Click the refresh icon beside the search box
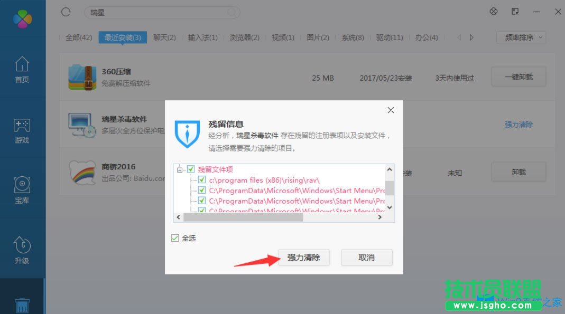Image resolution: width=565 pixels, height=314 pixels. 64,12
